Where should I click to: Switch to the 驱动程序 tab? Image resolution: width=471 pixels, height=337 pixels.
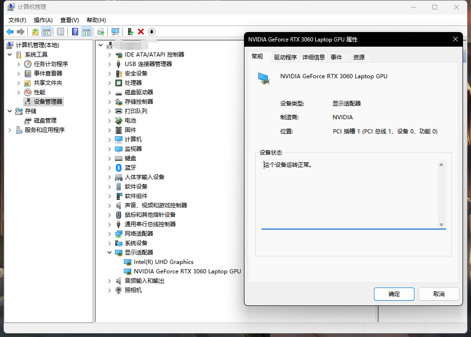tap(285, 57)
